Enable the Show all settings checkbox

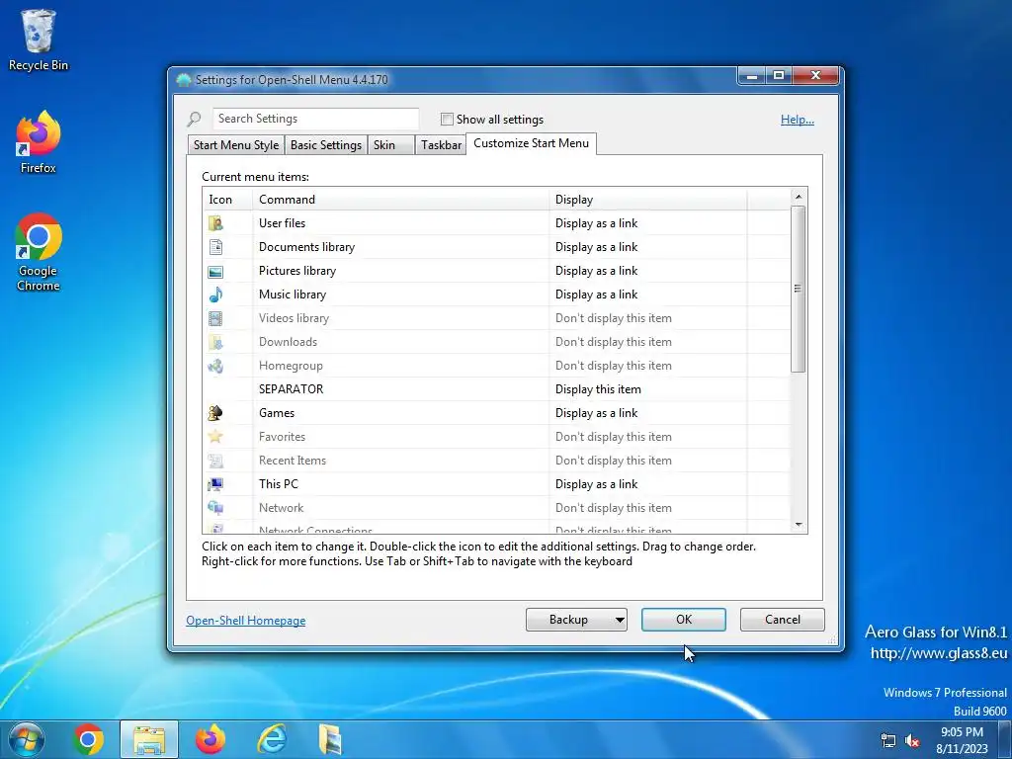447,119
